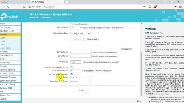Click the Detect link in help text

181,76
